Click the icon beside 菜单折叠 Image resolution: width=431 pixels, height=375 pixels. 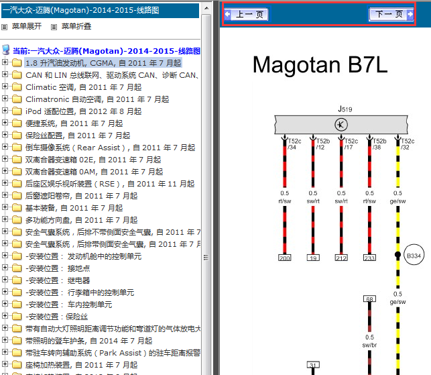coord(54,27)
